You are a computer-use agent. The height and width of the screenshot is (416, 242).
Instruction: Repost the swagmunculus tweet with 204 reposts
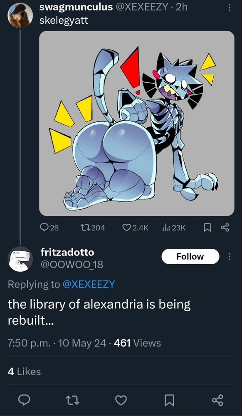pos(92,228)
